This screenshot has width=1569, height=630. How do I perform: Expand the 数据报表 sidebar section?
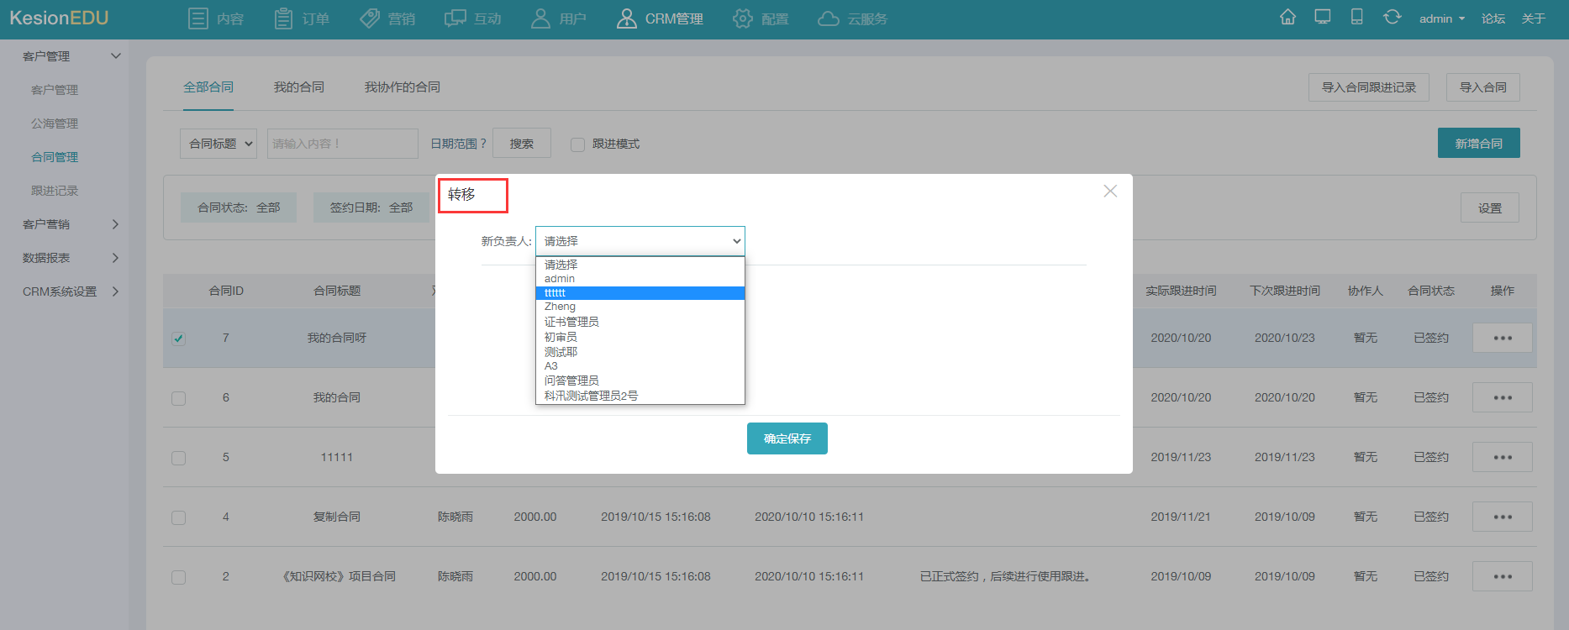[115, 258]
